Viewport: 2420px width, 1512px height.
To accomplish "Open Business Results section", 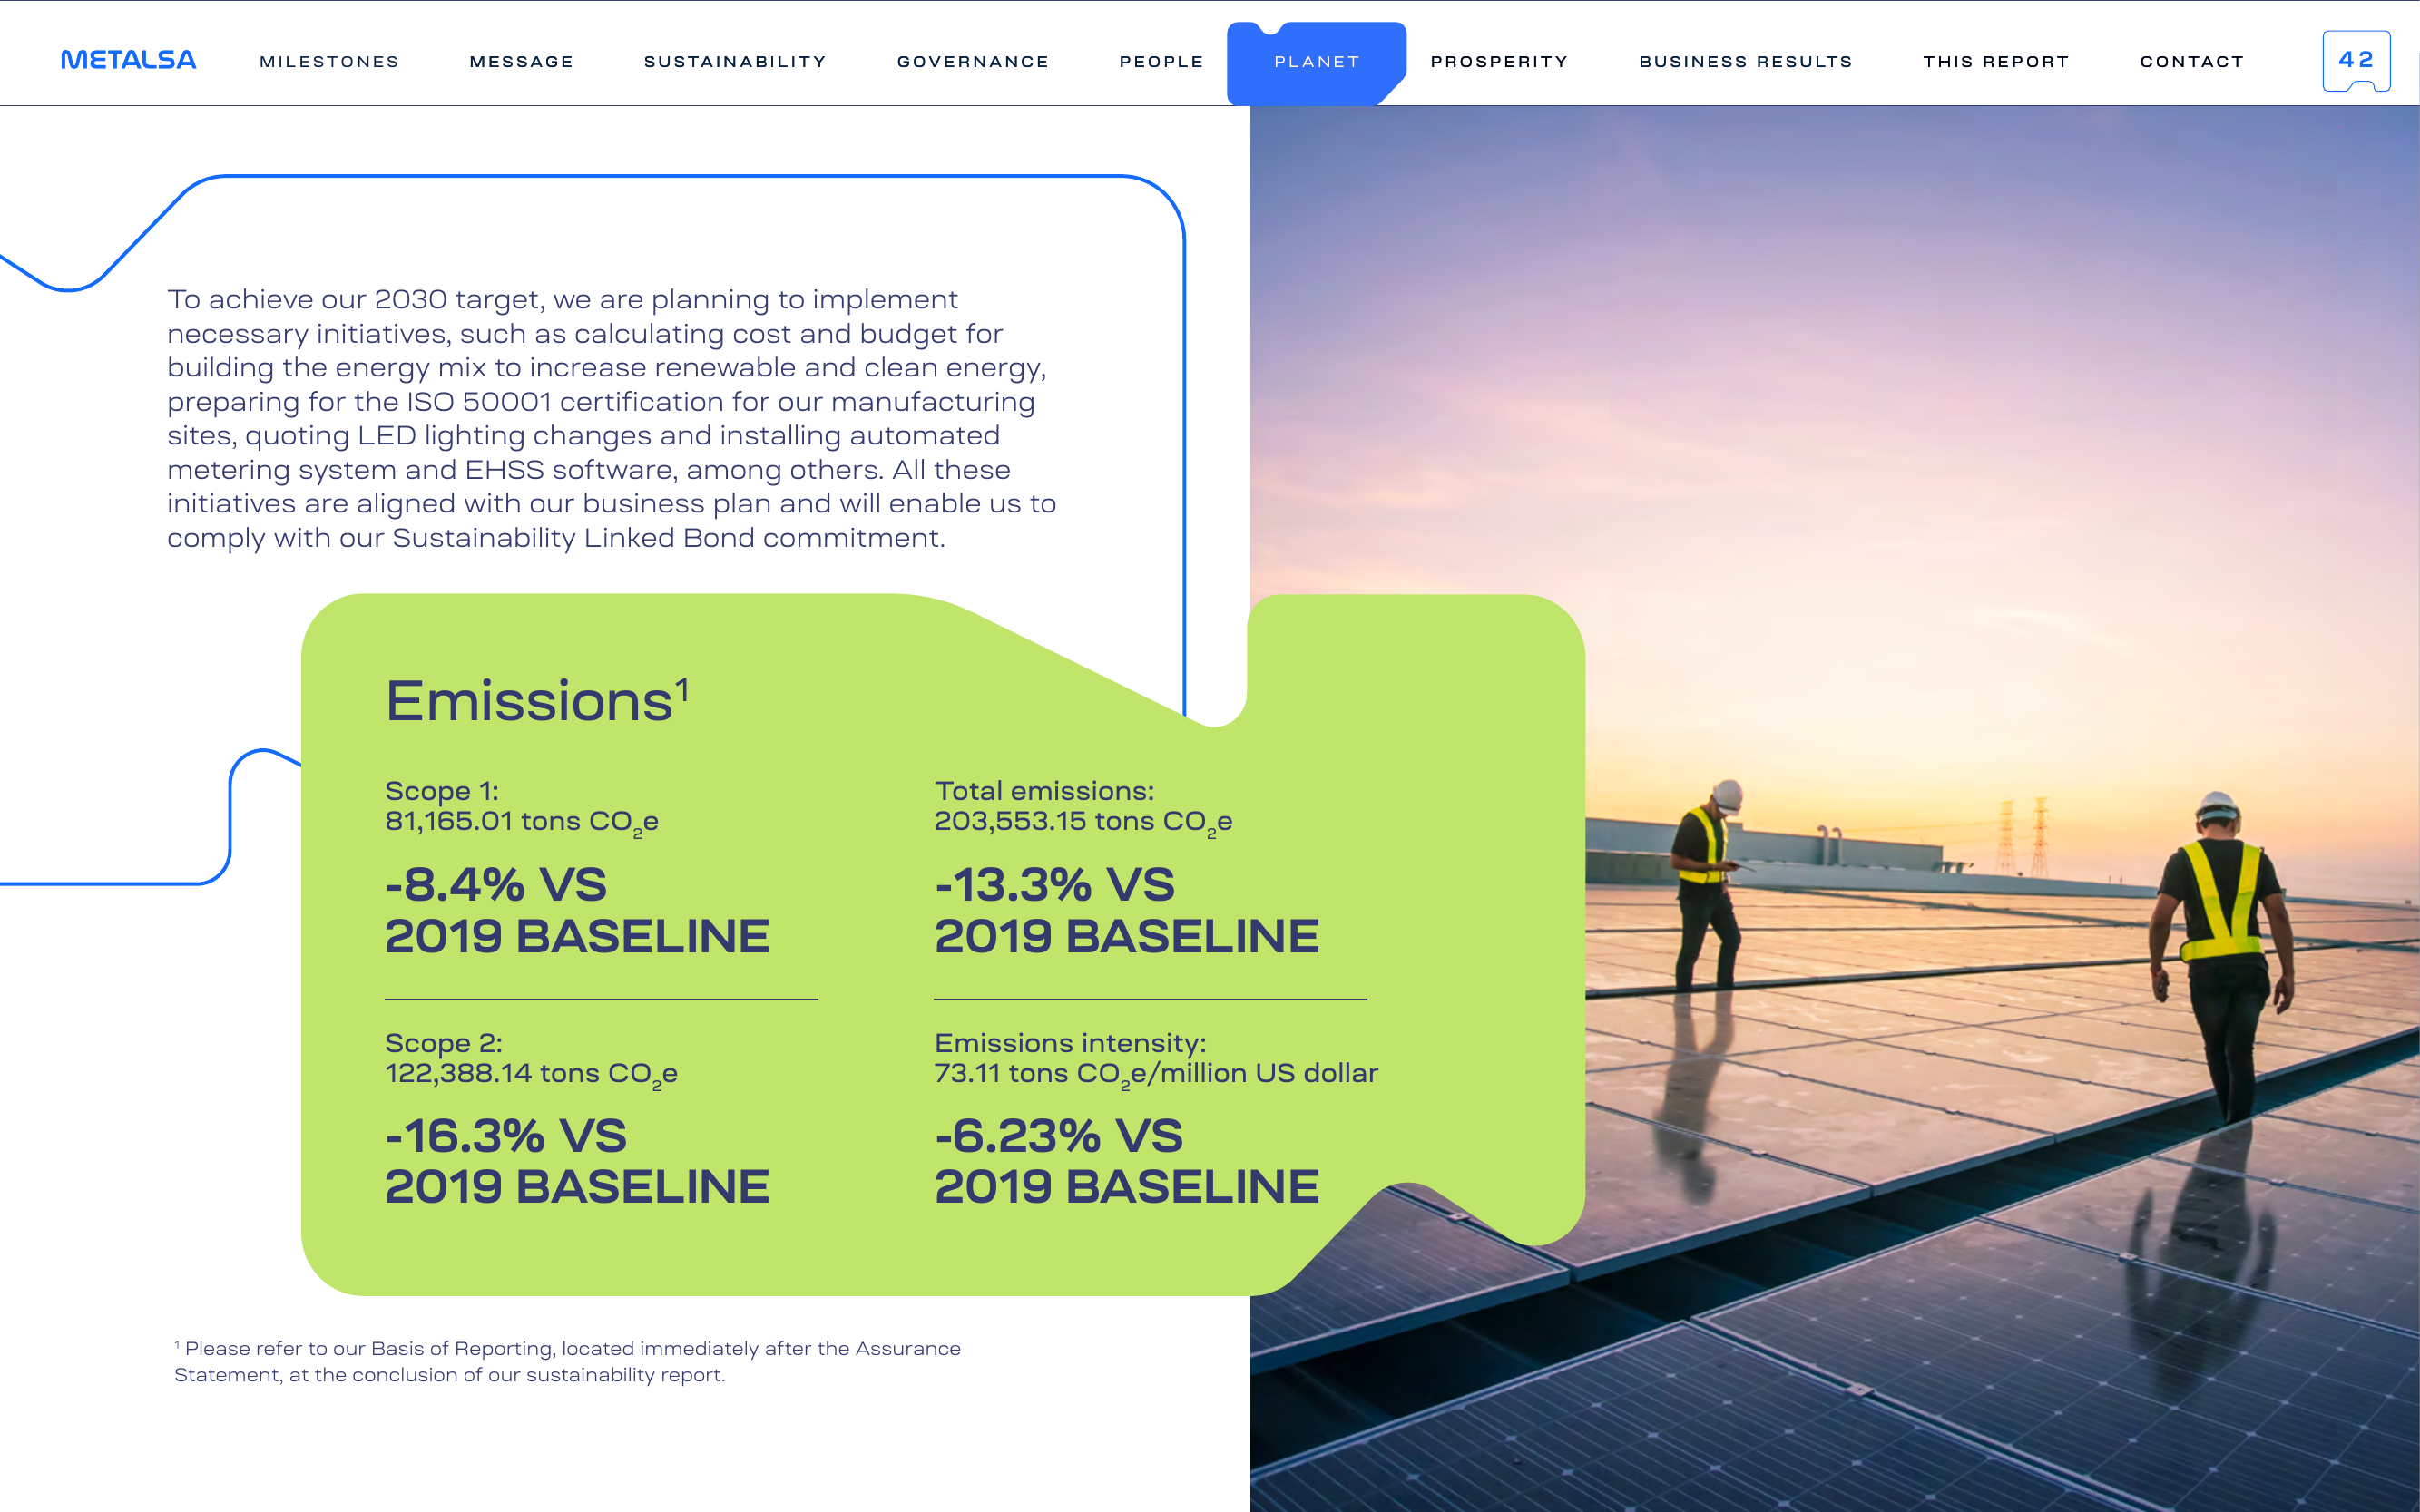I will 1746,62.
